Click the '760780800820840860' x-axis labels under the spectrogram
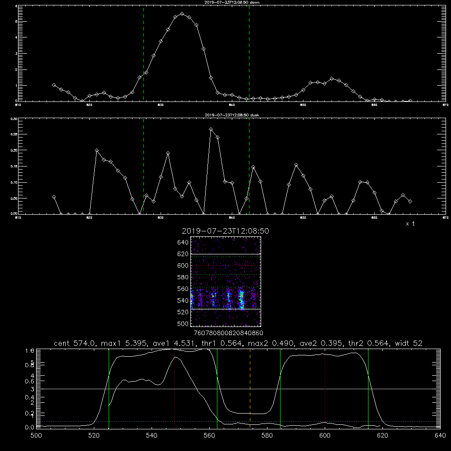This screenshot has width=451, height=451. [x=228, y=333]
